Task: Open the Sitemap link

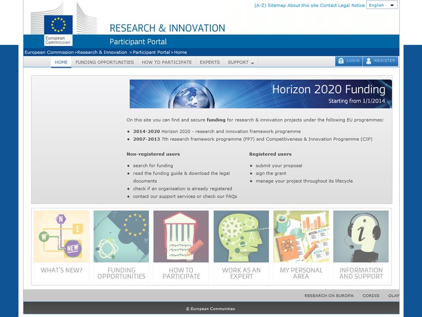Action: pos(276,5)
